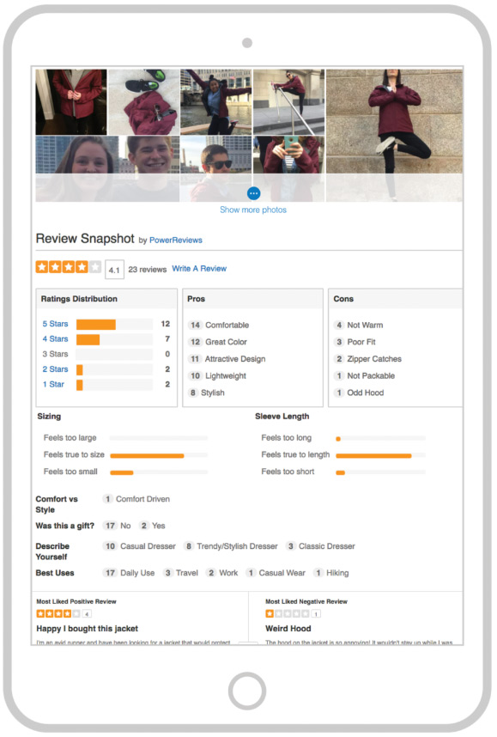Image resolution: width=497 pixels, height=737 pixels.
Task: Filter reviews by 4 Stars
Action: click(x=56, y=339)
